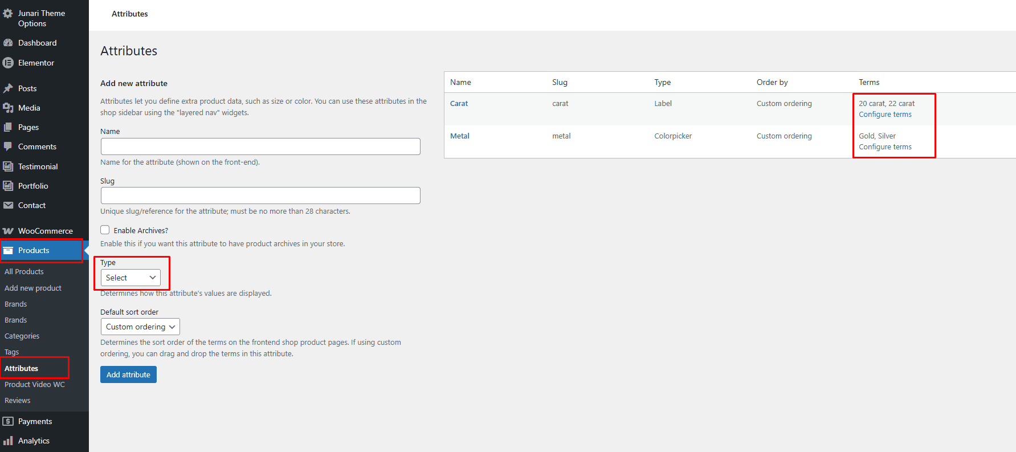Click the Dashboard gauge icon

click(x=8, y=43)
